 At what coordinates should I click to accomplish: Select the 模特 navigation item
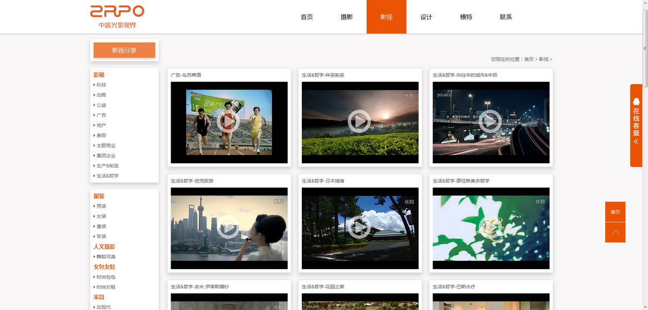click(x=466, y=17)
